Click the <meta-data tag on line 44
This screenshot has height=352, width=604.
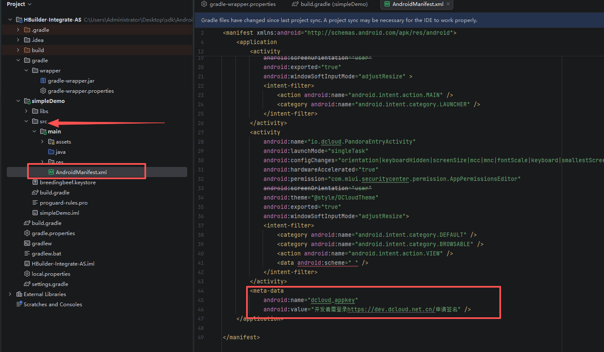pos(267,291)
